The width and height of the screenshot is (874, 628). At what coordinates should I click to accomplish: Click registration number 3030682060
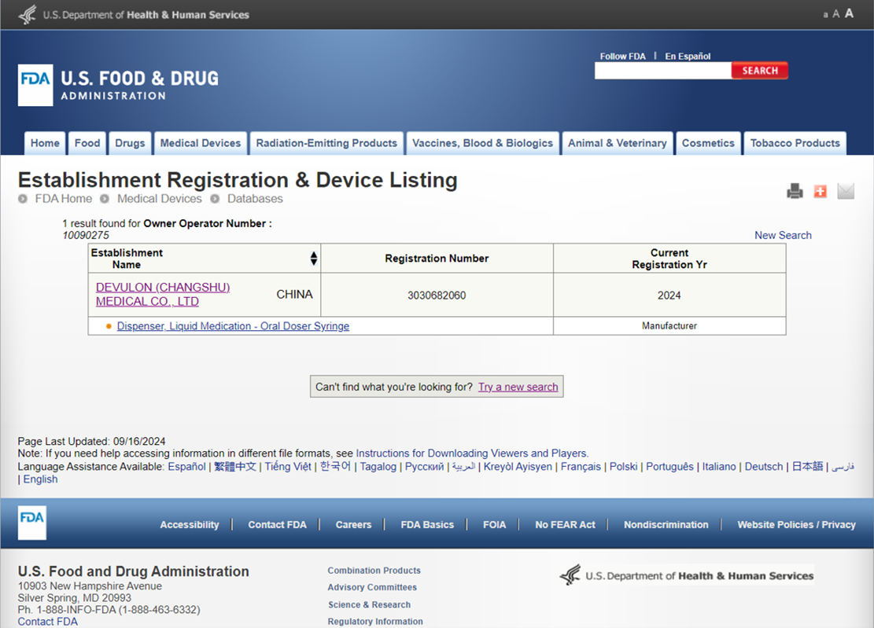[x=437, y=296]
